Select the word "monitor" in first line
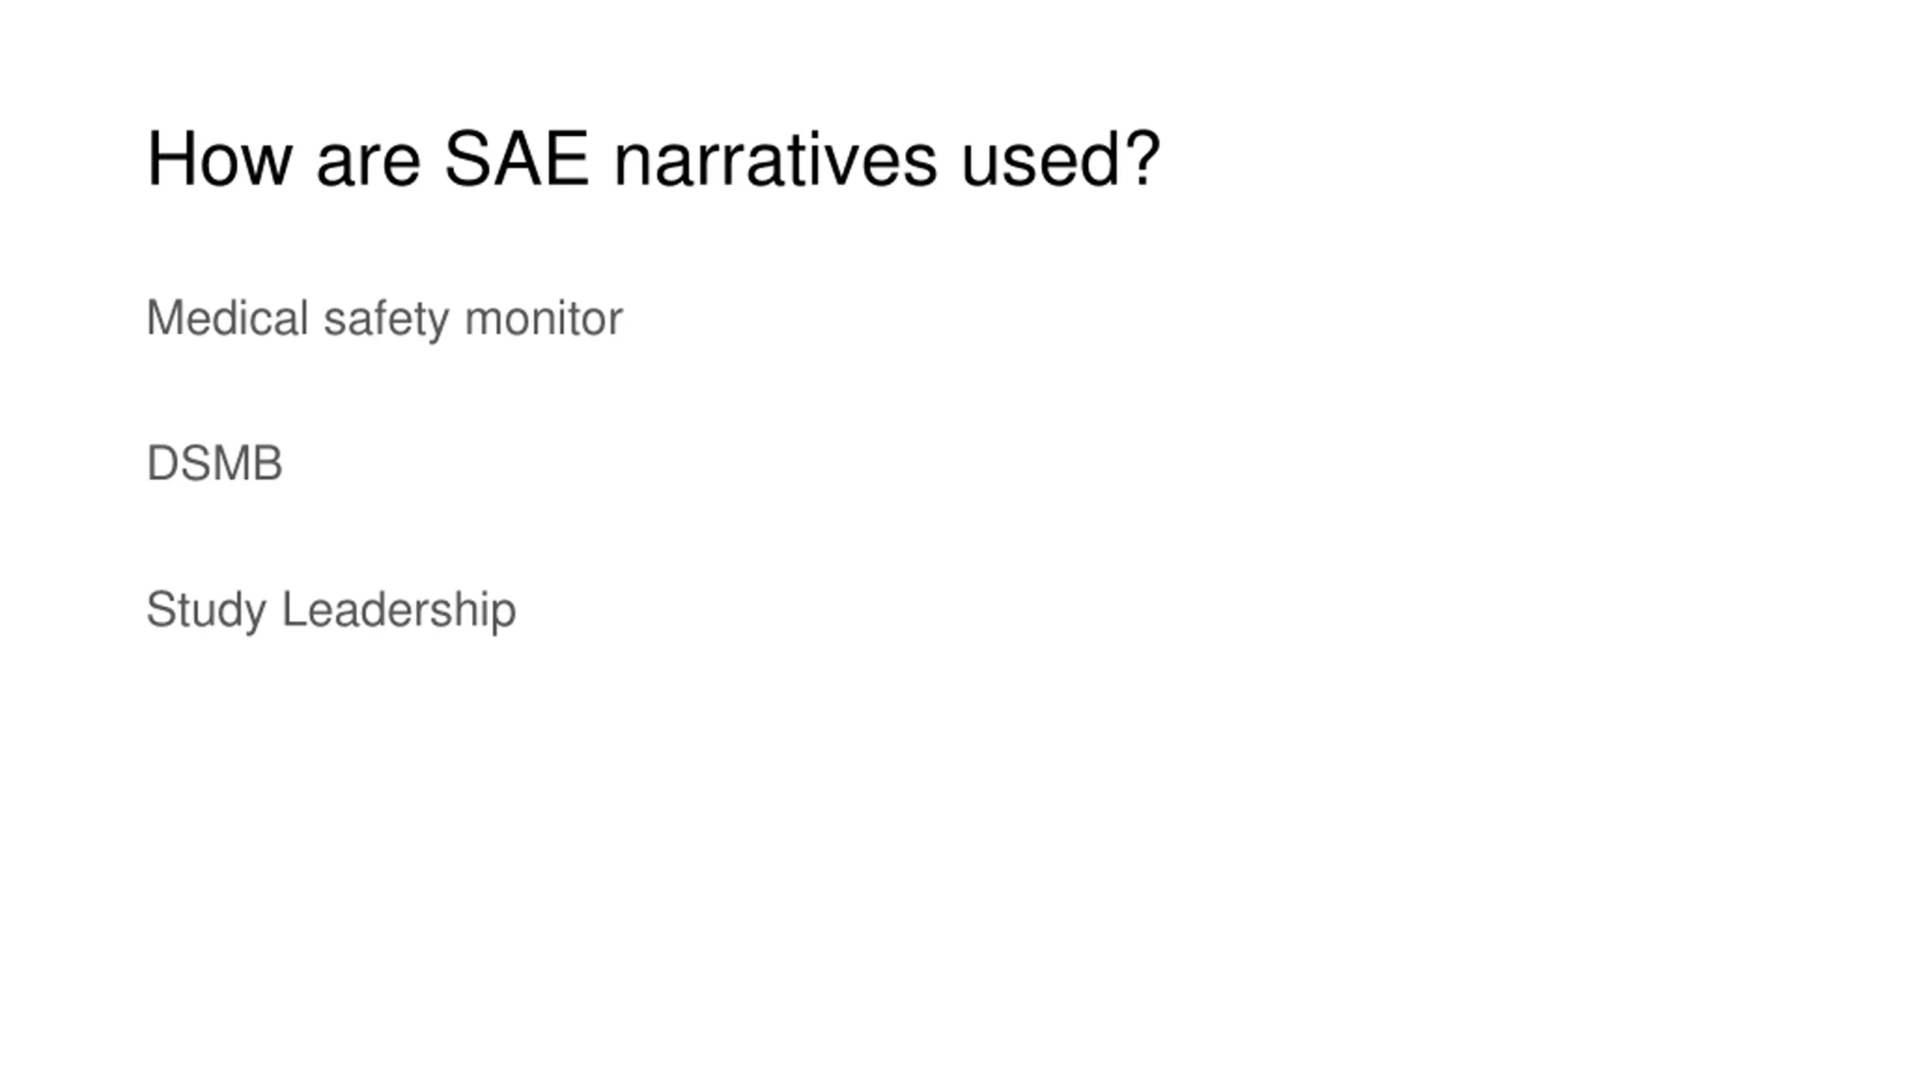Image resolution: width=1912 pixels, height=1075 pixels. pos(543,319)
